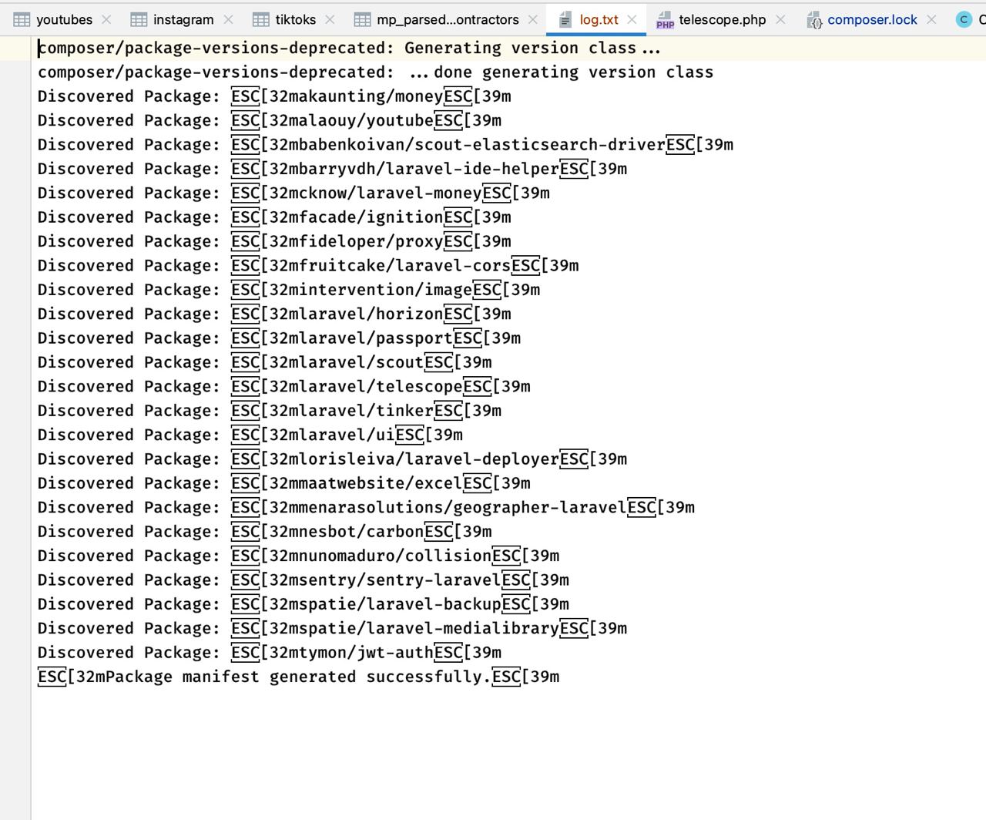Click the maatwebsite/excel line
The width and height of the screenshot is (986, 820).
pyautogui.click(x=284, y=483)
